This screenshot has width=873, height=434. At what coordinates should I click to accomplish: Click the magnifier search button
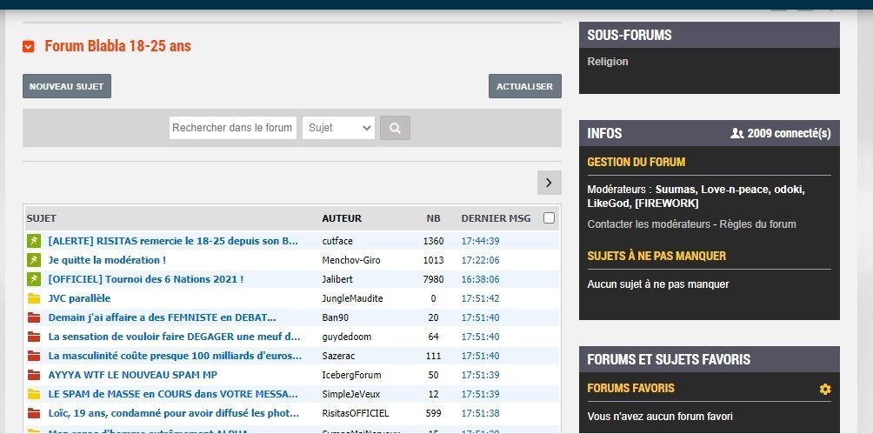click(395, 128)
